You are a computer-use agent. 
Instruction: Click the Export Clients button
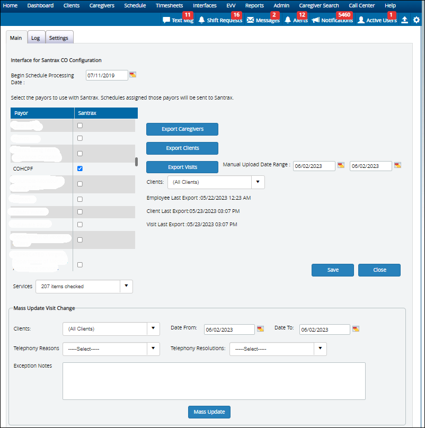[182, 148]
